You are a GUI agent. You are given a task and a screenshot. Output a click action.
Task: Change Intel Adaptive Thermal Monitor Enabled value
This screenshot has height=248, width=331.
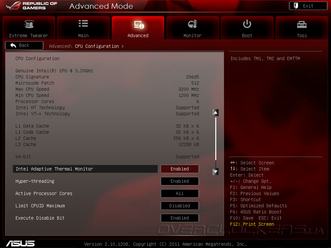click(180, 169)
